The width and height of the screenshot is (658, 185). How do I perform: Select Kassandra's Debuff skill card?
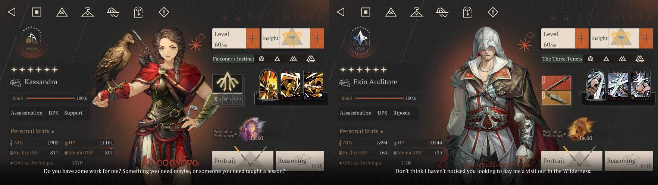313,85
